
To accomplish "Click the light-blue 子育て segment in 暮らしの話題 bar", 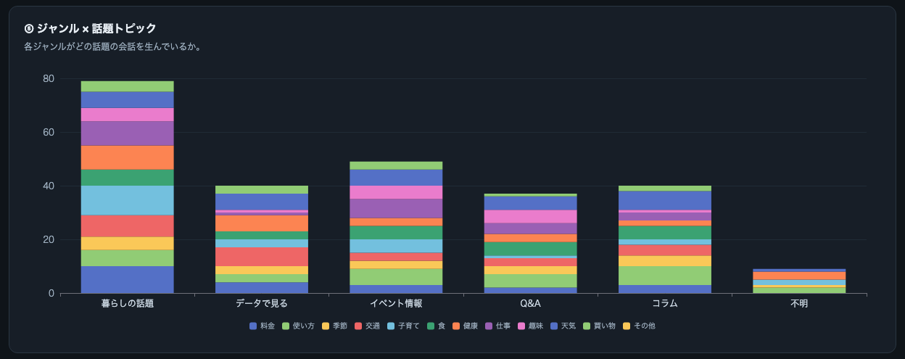I will pyautogui.click(x=128, y=200).
